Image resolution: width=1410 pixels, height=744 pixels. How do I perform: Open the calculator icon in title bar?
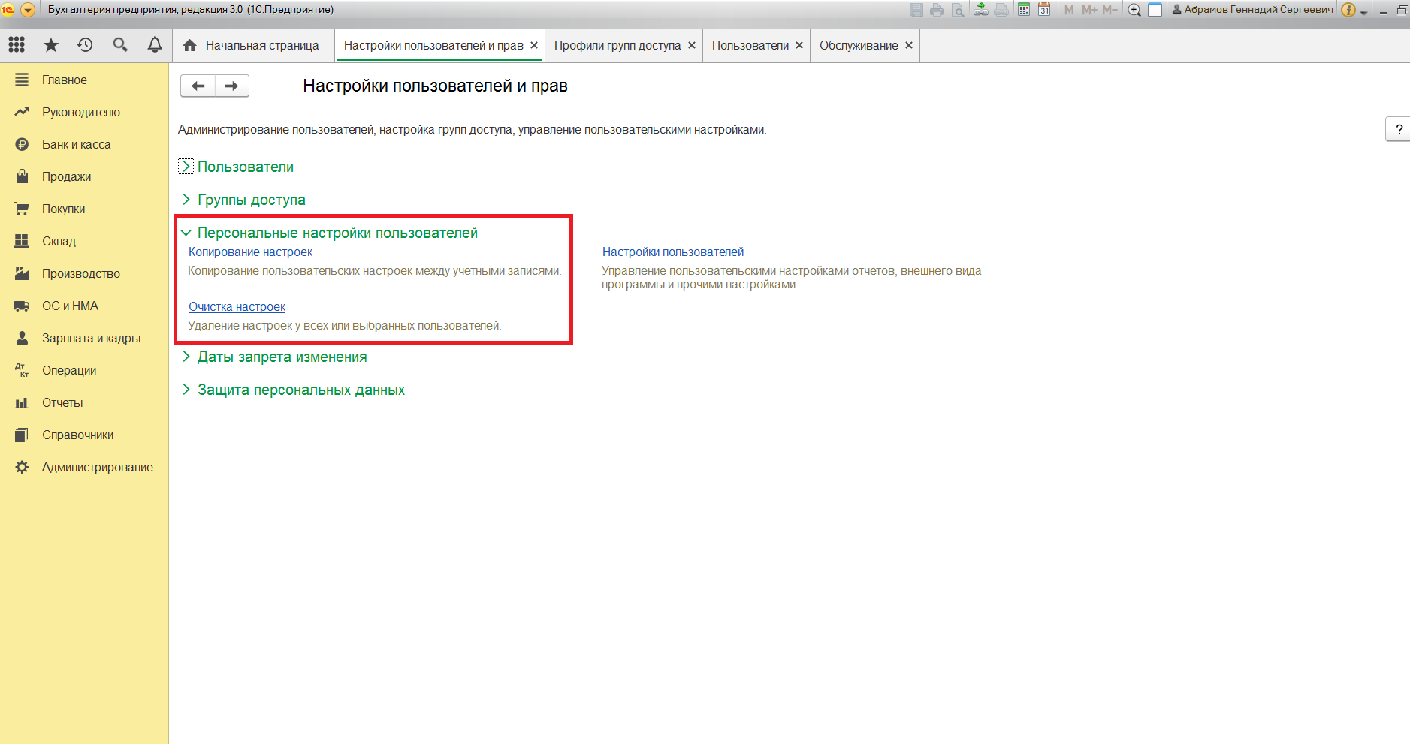(x=1024, y=10)
